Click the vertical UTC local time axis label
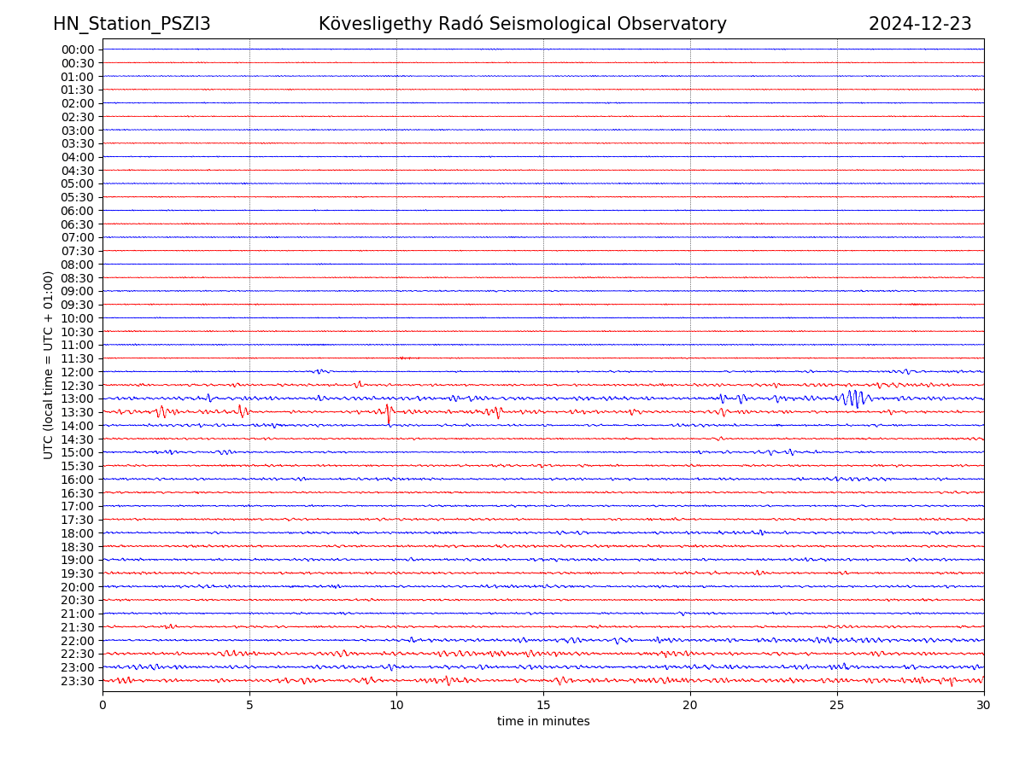This screenshot has width=1025, height=768. (x=49, y=364)
